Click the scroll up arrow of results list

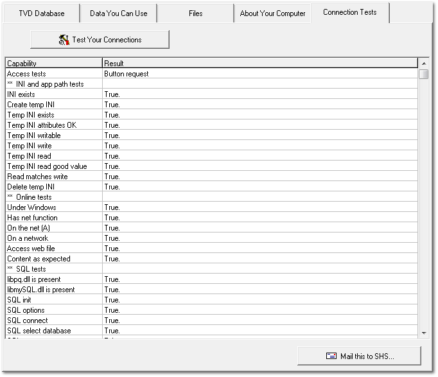[423, 64]
